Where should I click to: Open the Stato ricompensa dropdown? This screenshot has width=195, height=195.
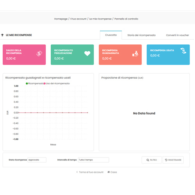[37, 160]
